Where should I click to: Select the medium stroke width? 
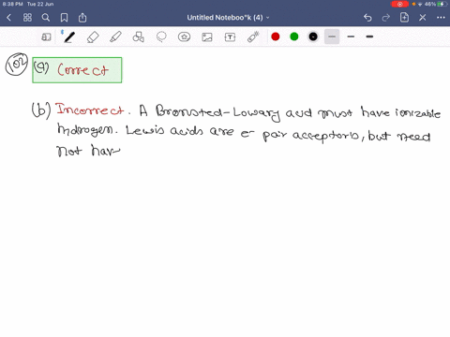click(351, 37)
